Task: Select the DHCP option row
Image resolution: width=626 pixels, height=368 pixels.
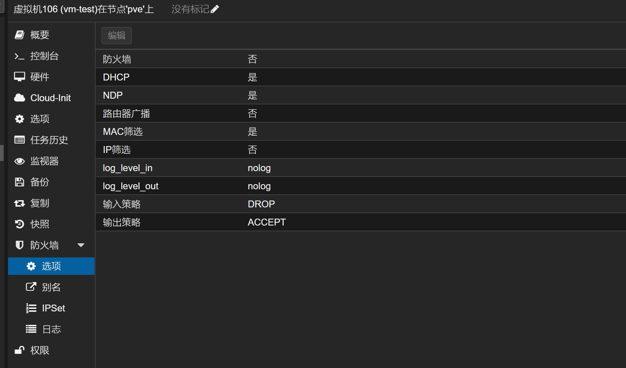Action: point(361,77)
